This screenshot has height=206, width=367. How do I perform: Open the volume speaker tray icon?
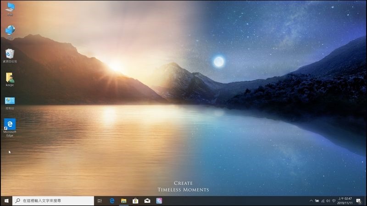[x=328, y=201]
